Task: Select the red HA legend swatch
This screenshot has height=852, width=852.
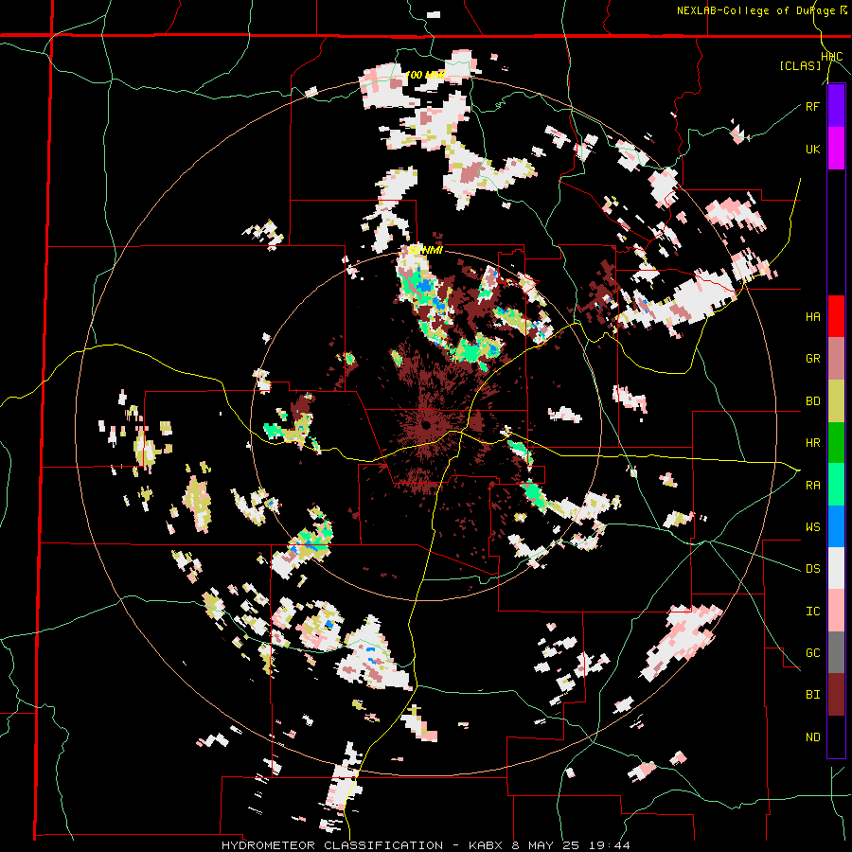Action: click(x=836, y=316)
